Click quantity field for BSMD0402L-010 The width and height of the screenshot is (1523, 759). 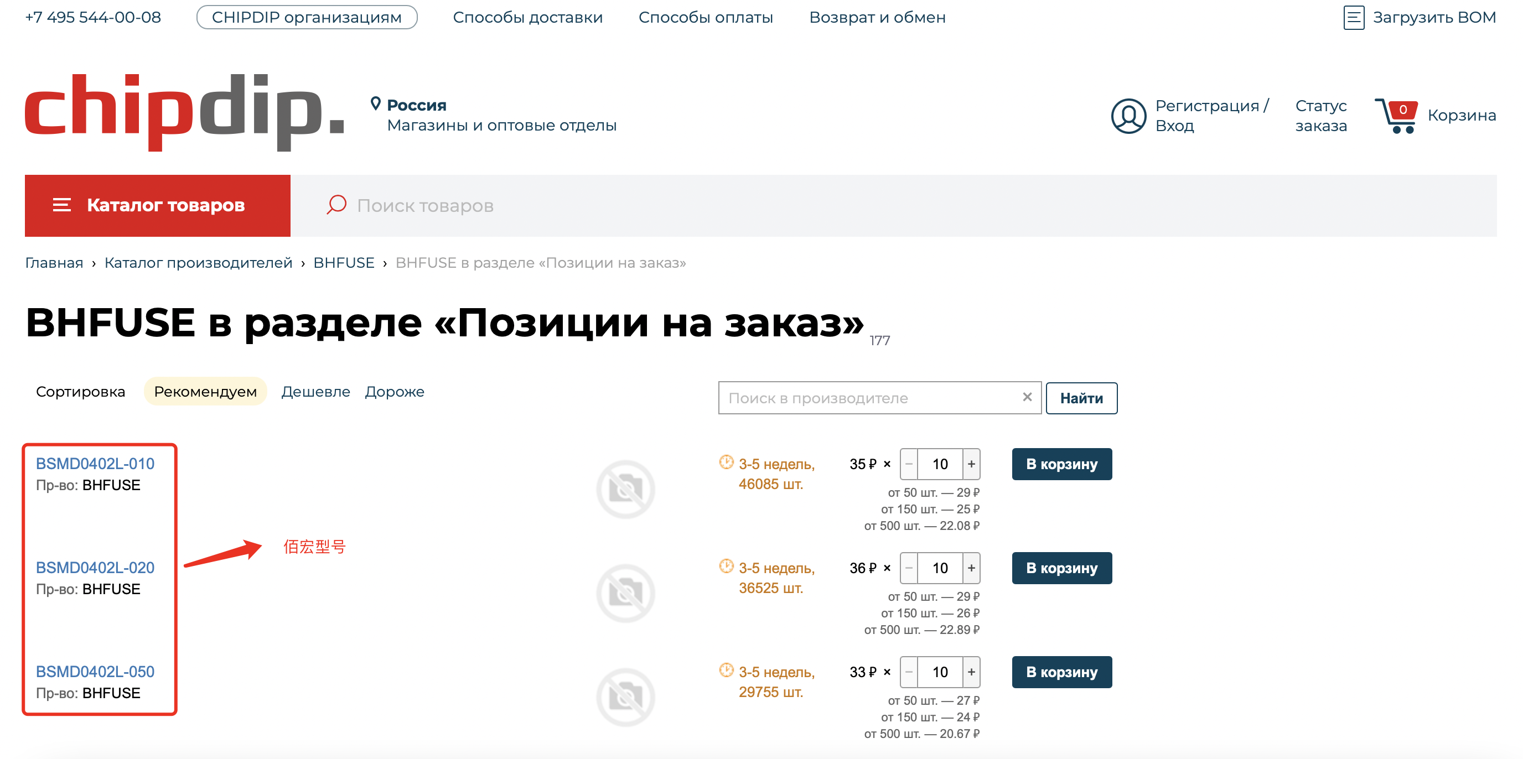pyautogui.click(x=940, y=464)
